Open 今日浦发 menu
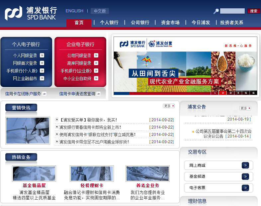The height and width of the screenshot is (206, 261). click(x=201, y=23)
